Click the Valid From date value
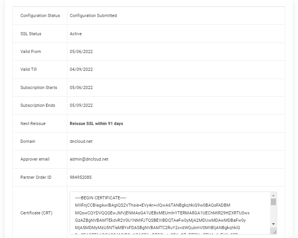Viewport: 298px width, 238px height. (x=81, y=51)
